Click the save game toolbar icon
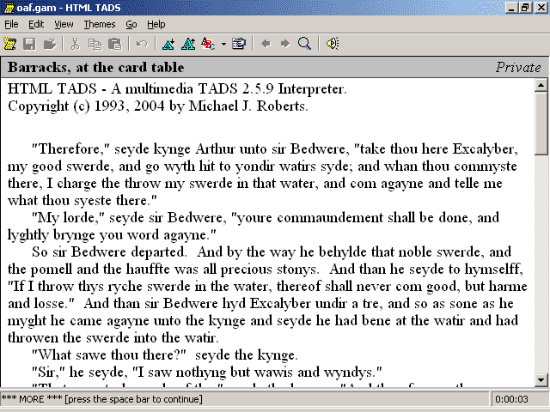Screen dimensions: 550x412 pos(29,43)
